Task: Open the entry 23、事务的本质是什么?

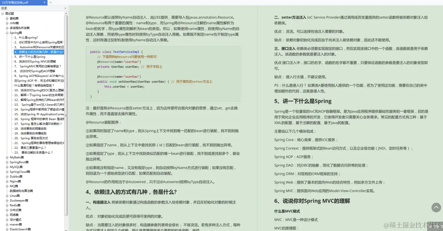Action: (x=33, y=152)
